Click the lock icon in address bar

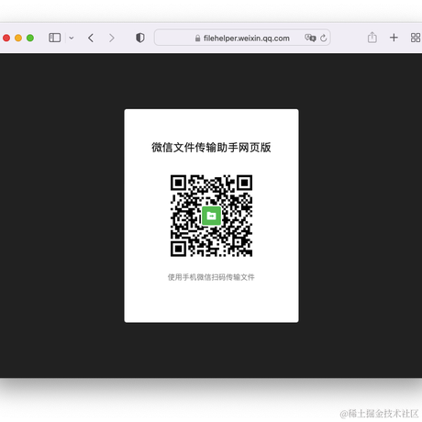pyautogui.click(x=197, y=38)
